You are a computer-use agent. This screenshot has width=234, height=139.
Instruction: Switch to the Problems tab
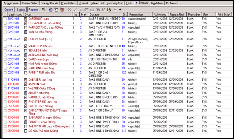[171, 3]
